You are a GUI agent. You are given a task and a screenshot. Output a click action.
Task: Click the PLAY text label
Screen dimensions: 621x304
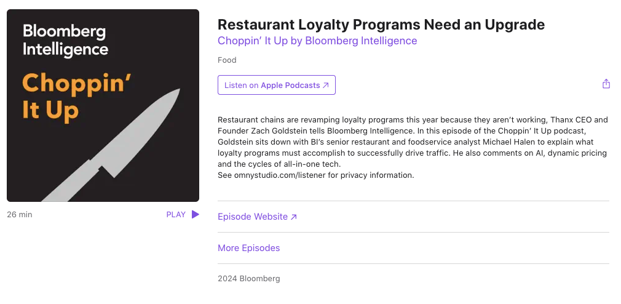[176, 214]
